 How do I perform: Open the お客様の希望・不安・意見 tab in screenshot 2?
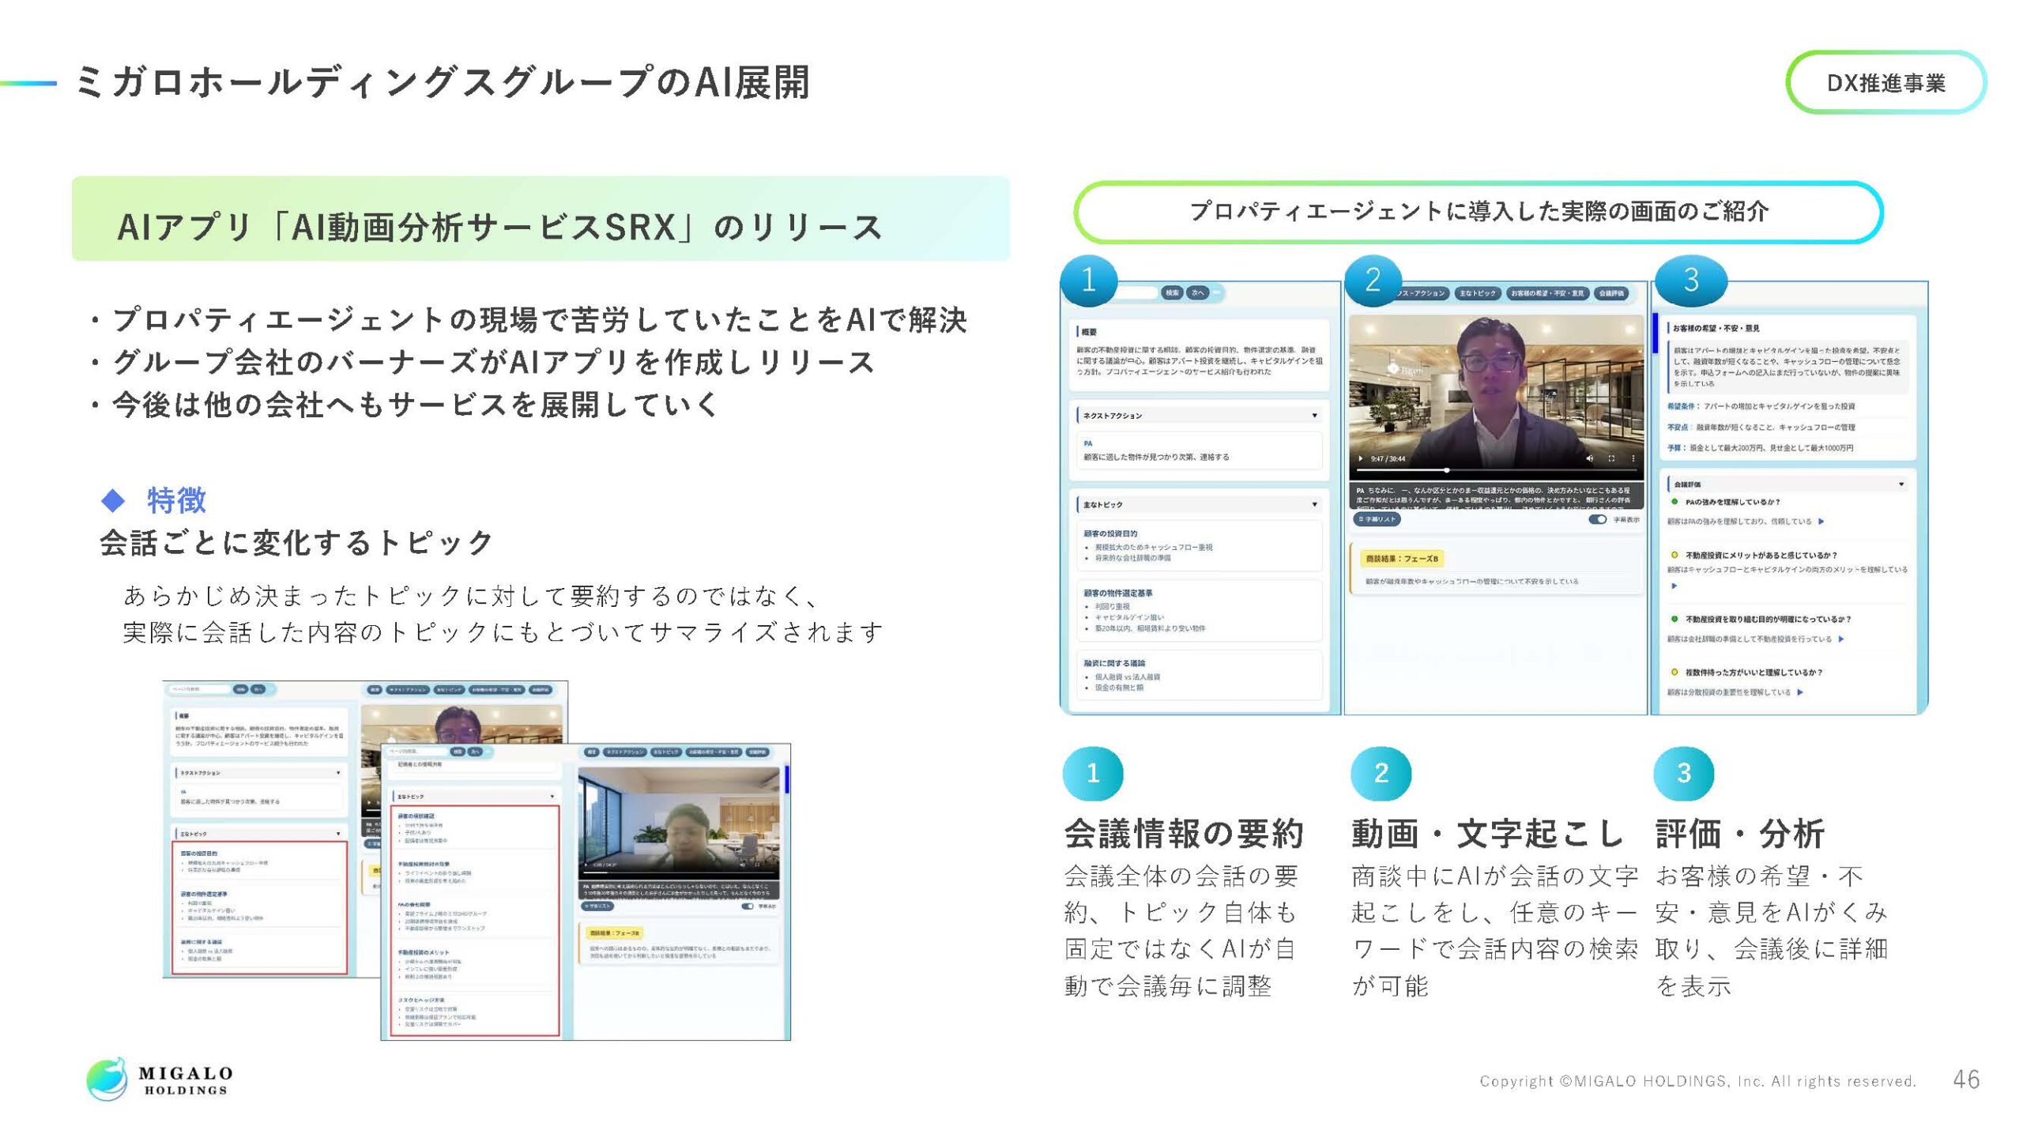(1546, 293)
